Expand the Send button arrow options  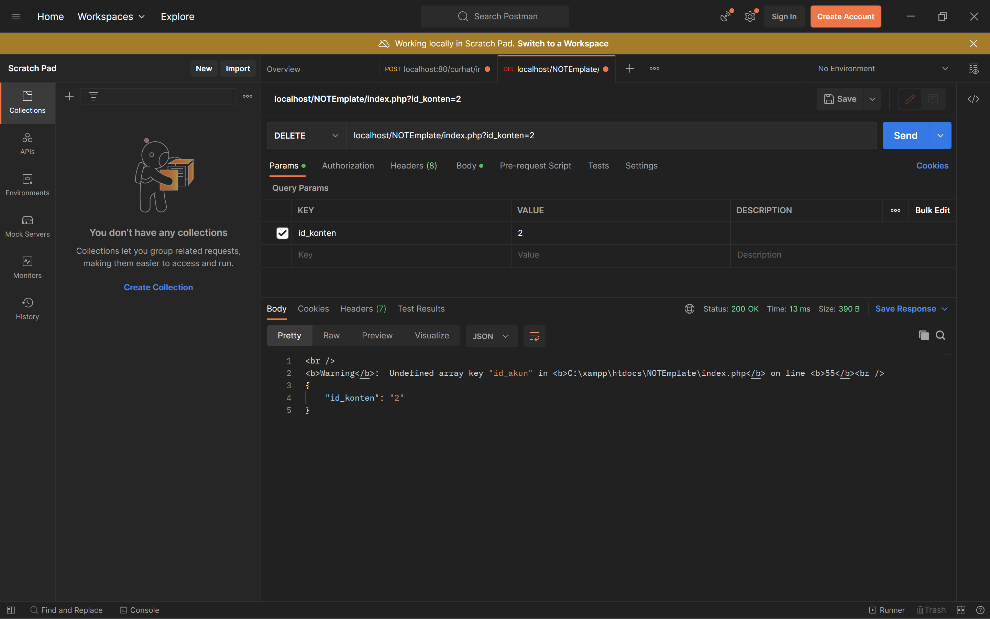(x=940, y=135)
